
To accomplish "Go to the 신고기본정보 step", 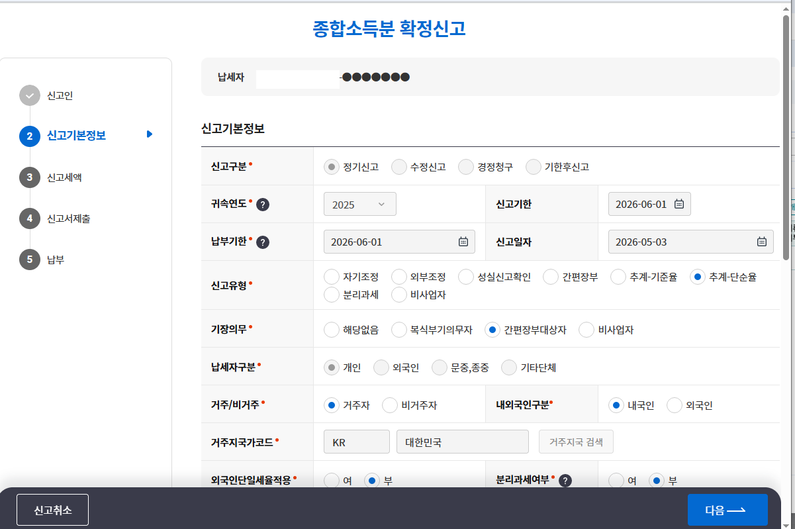I will coord(76,136).
